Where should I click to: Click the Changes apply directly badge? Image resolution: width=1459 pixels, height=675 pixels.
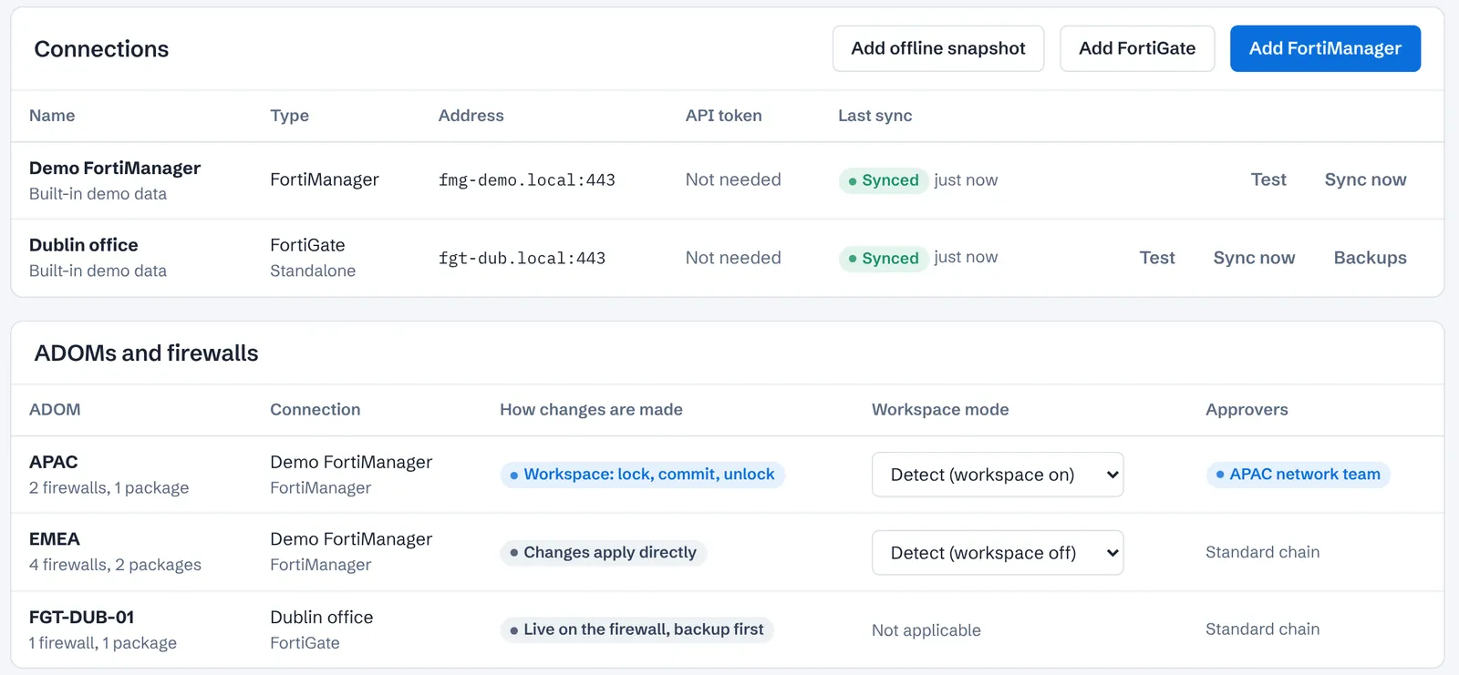click(x=603, y=553)
